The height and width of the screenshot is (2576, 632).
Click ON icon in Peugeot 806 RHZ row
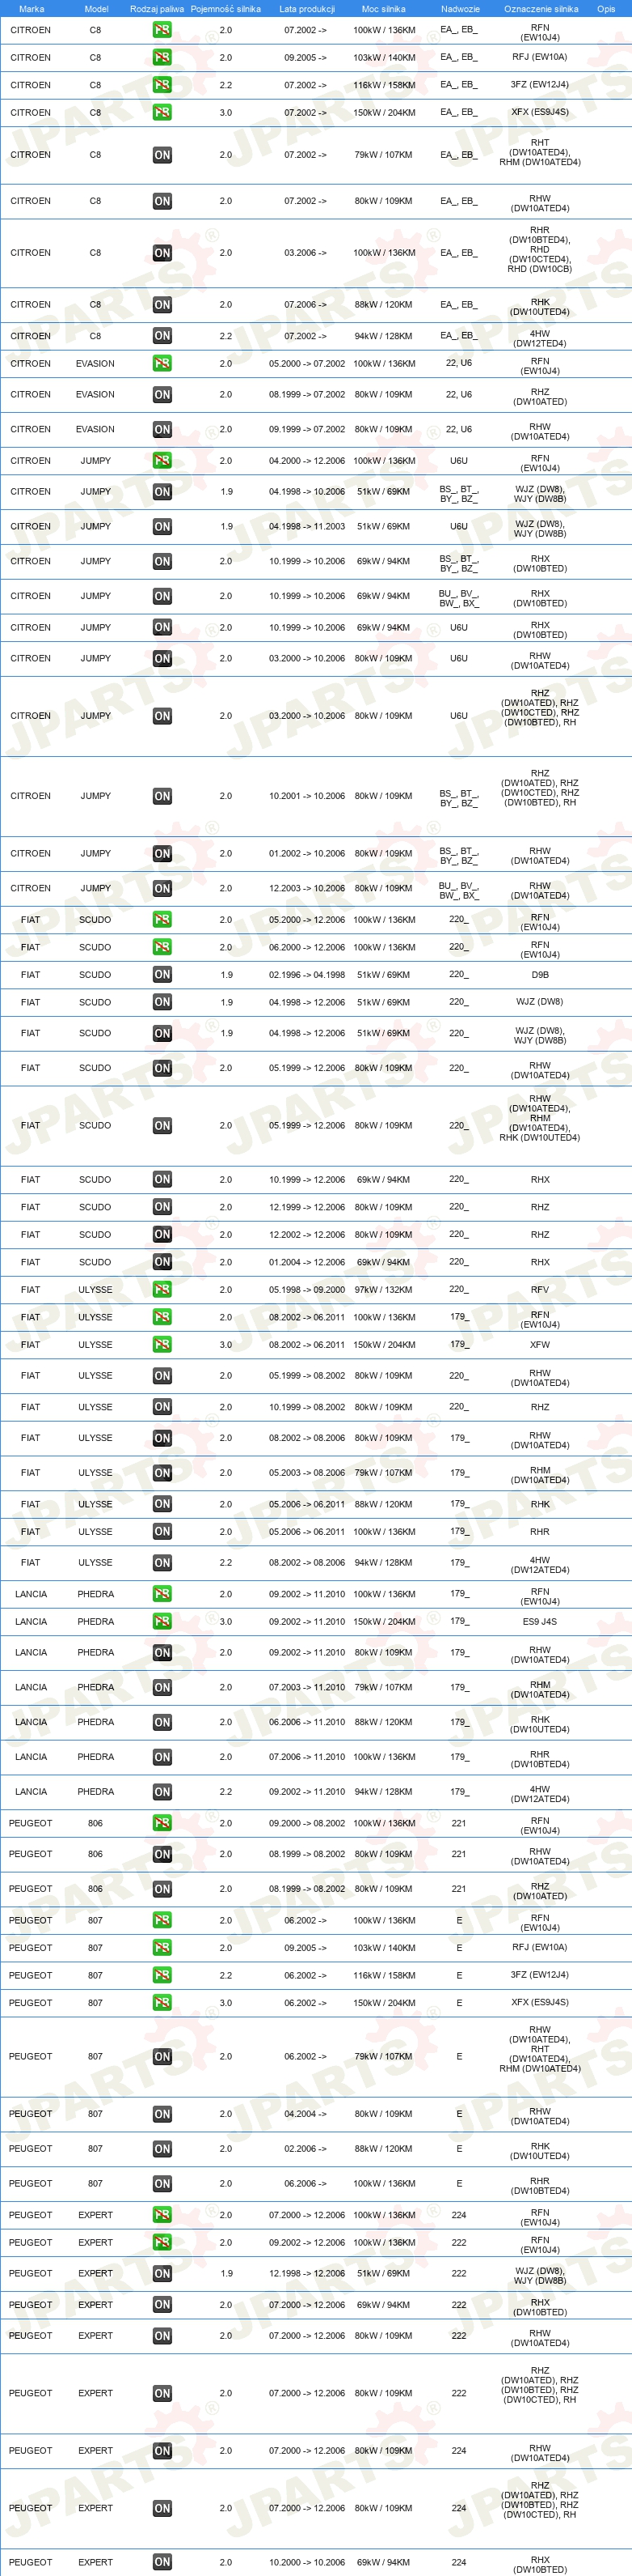[162, 1889]
